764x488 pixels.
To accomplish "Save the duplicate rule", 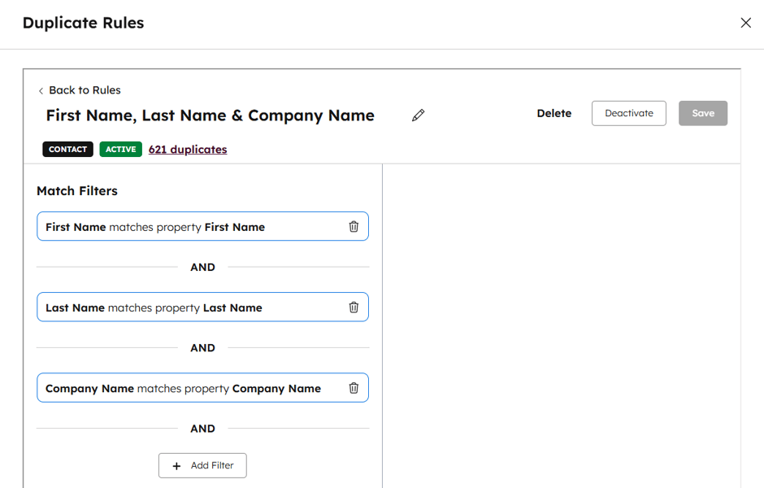I will click(x=702, y=113).
